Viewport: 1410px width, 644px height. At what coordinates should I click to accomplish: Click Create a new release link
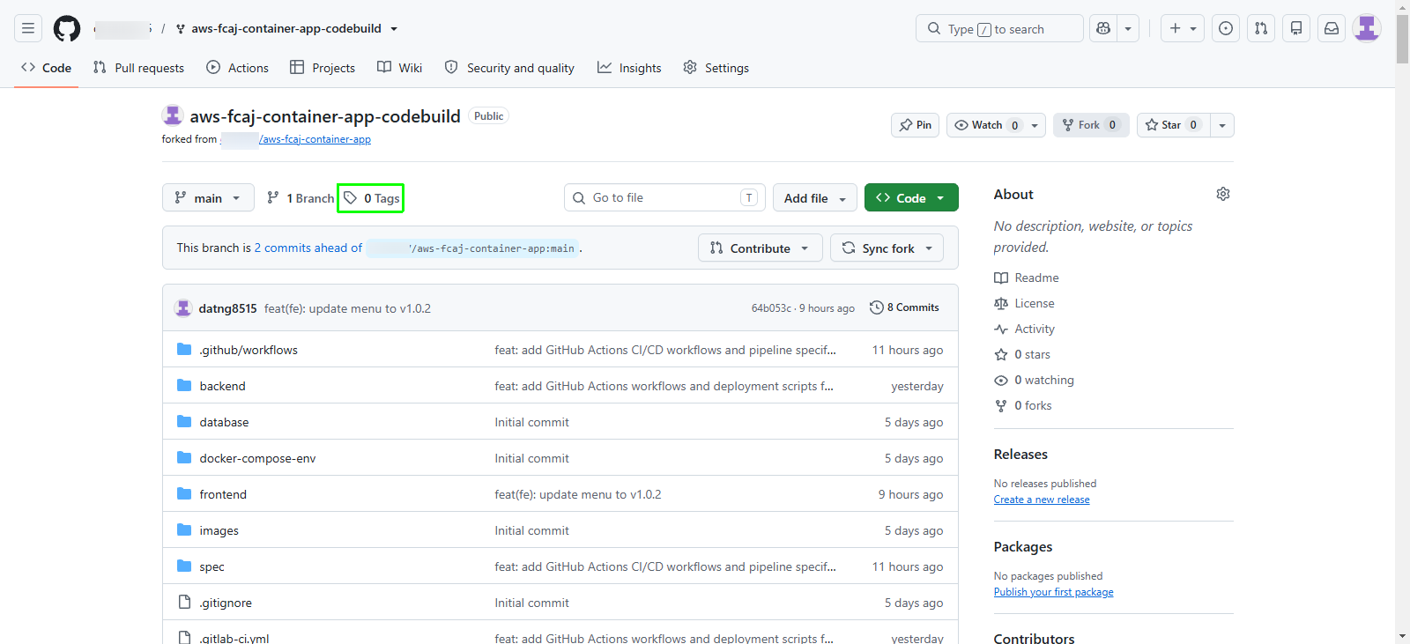click(1042, 500)
